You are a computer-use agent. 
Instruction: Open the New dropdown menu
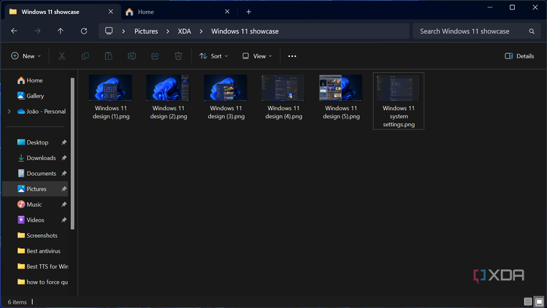click(x=26, y=56)
